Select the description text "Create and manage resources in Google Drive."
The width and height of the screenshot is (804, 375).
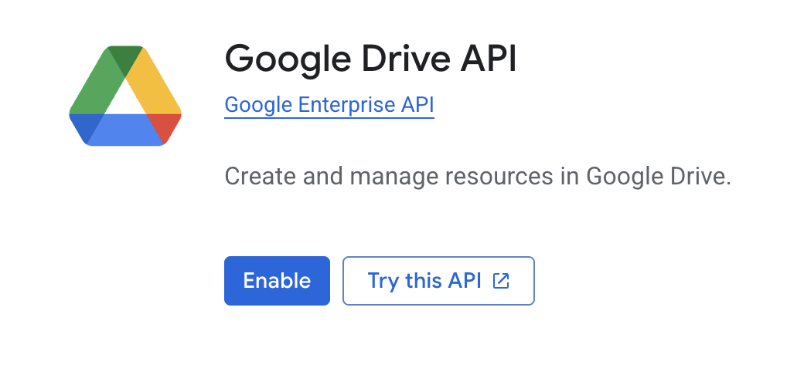(478, 177)
